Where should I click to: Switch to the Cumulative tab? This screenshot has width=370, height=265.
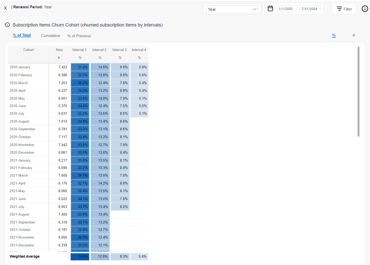coord(50,36)
